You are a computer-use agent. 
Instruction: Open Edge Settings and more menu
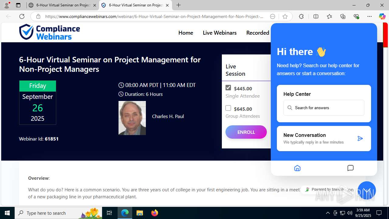(x=370, y=16)
